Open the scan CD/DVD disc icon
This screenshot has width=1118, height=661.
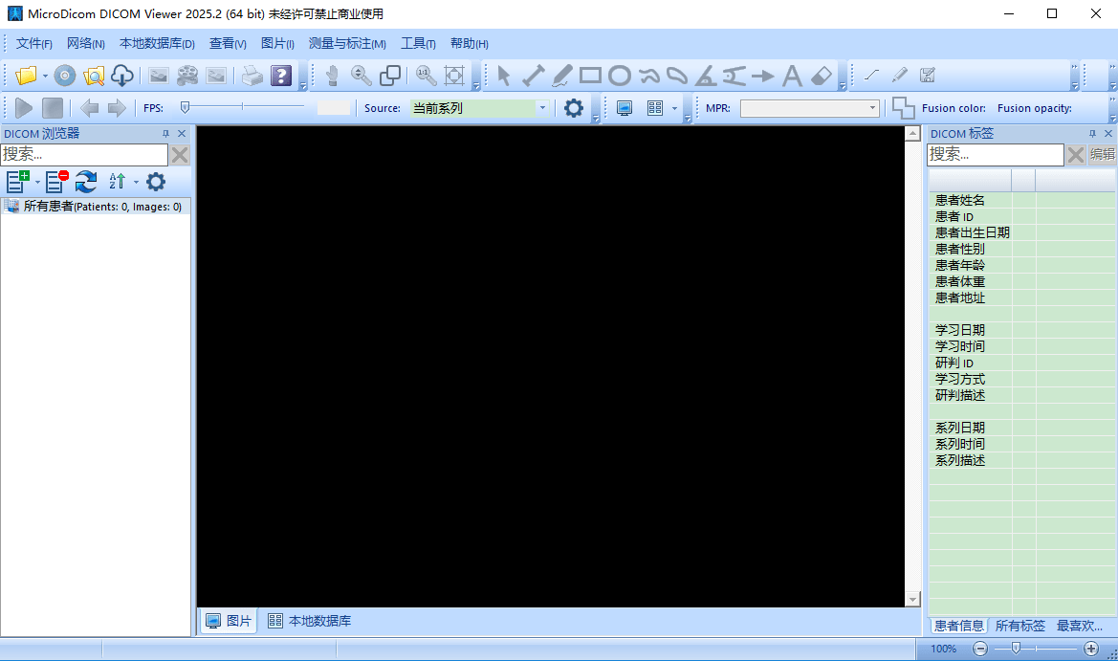(x=65, y=76)
